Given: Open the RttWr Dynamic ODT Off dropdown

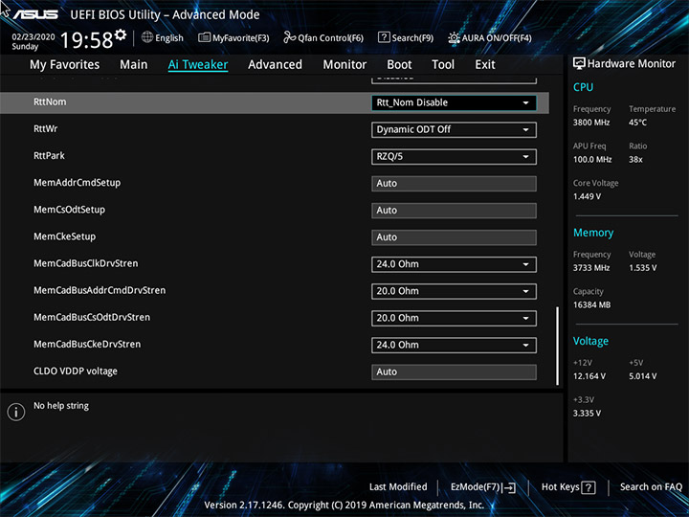Looking at the screenshot, I should [x=454, y=129].
